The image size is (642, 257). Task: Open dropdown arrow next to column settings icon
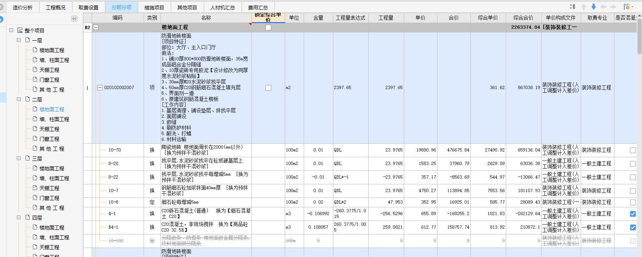coord(633,7)
